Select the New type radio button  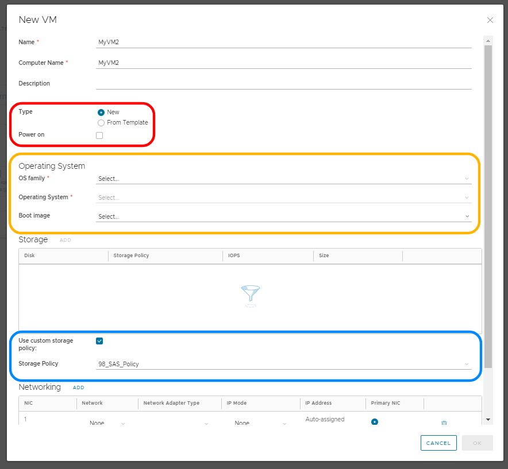[x=101, y=113]
